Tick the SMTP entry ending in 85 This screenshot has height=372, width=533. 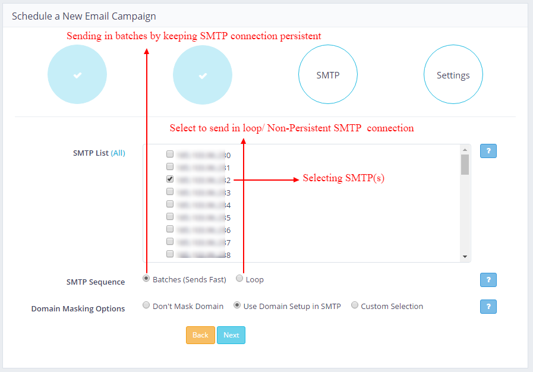click(170, 216)
